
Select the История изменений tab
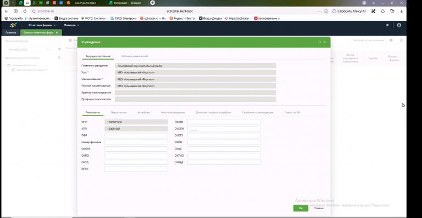tap(135, 56)
